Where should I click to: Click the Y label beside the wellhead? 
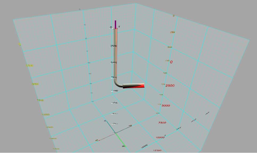tap(119, 26)
